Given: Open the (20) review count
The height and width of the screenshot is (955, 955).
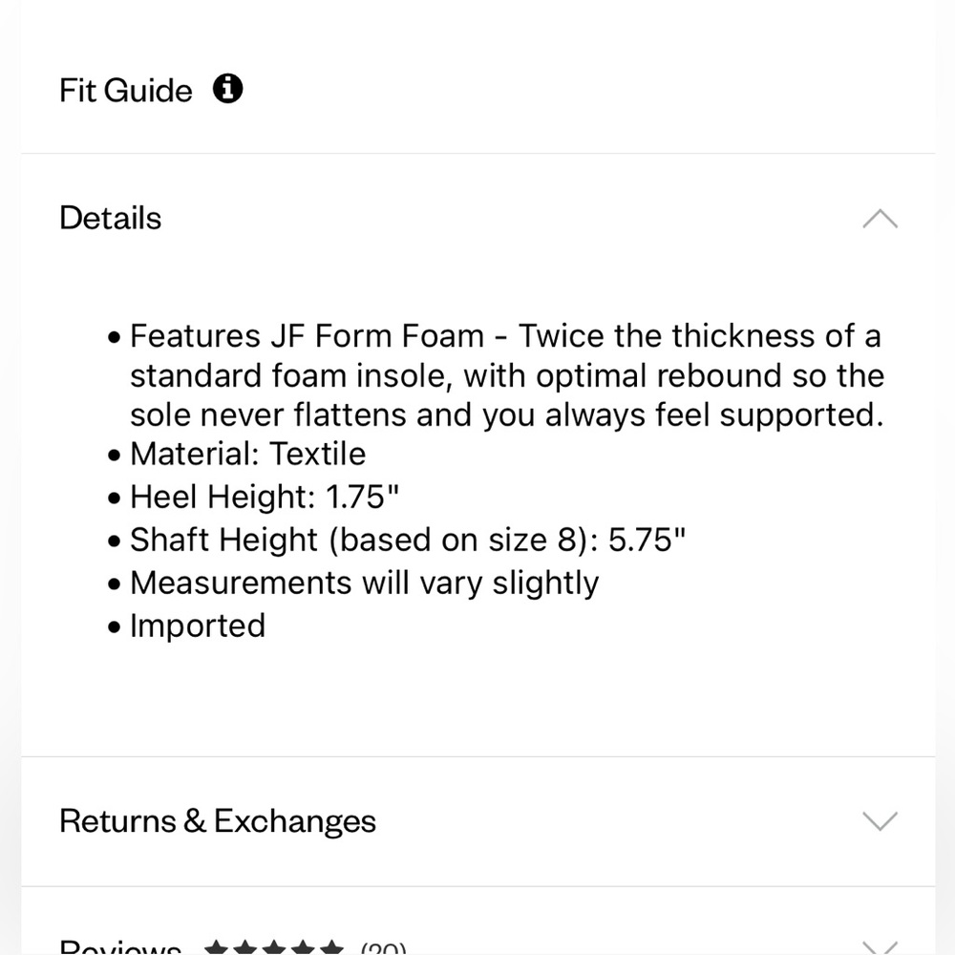Looking at the screenshot, I should click(383, 947).
